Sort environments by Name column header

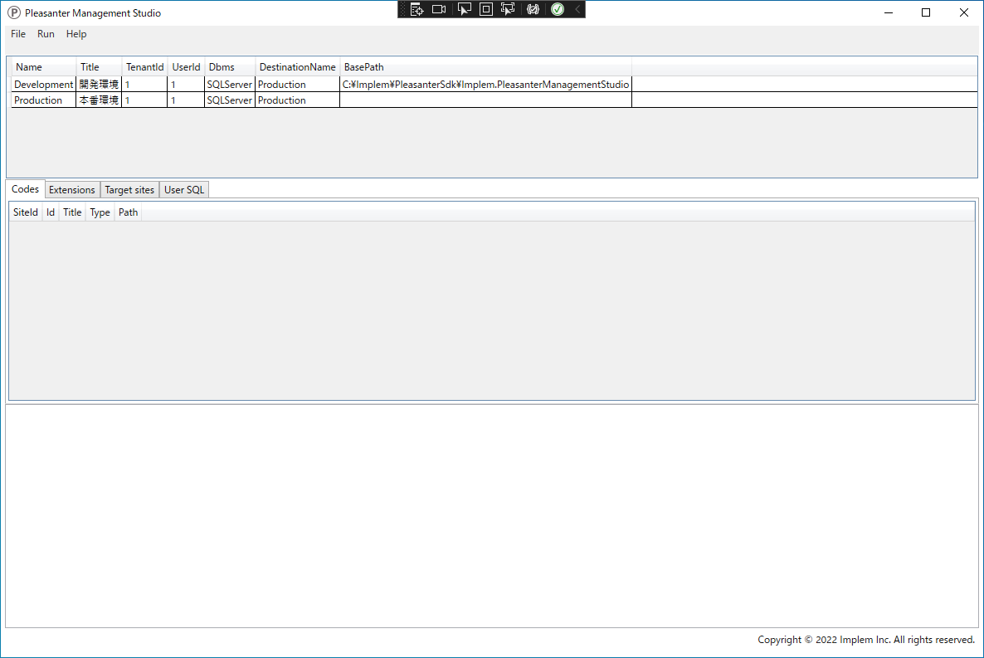tap(43, 67)
